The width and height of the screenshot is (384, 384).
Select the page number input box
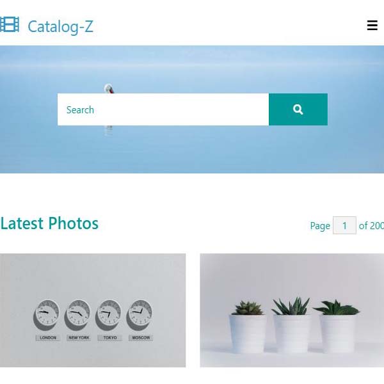tap(344, 225)
